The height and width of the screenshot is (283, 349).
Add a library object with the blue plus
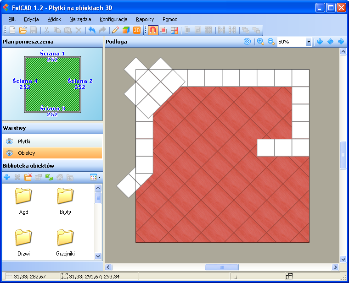pos(6,177)
